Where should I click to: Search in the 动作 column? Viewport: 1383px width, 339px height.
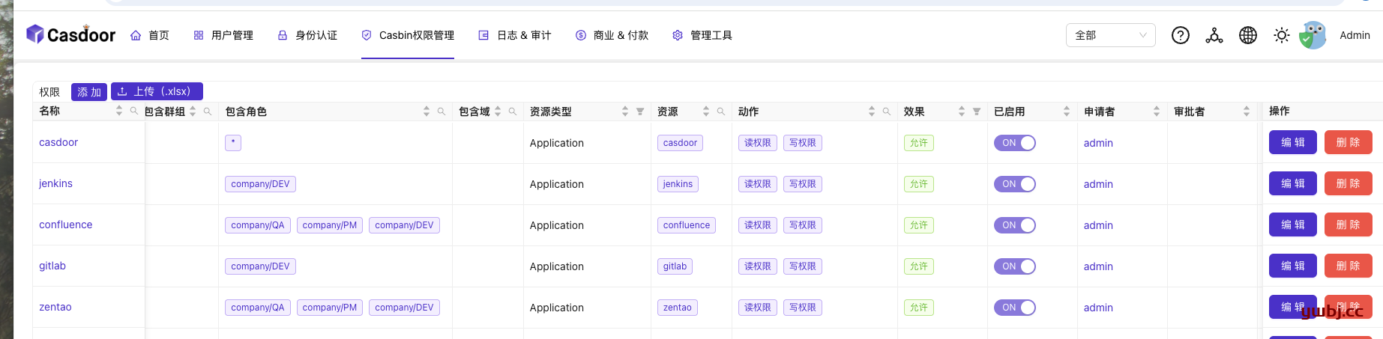coord(887,112)
